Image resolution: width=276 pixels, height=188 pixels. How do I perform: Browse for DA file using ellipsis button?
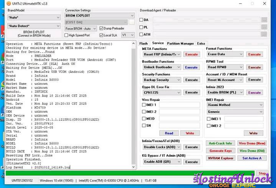pyautogui.click(x=264, y=20)
